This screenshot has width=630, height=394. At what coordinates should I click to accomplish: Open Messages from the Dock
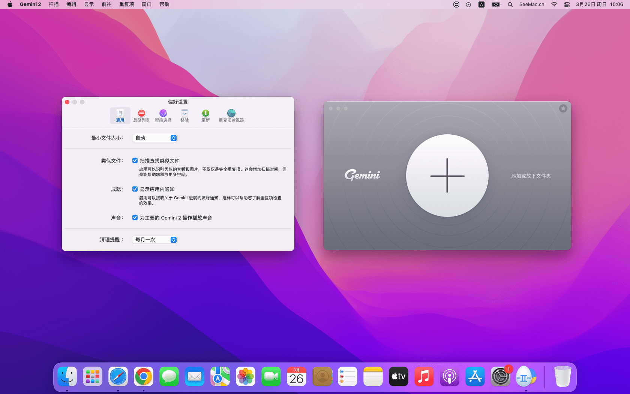click(x=169, y=376)
